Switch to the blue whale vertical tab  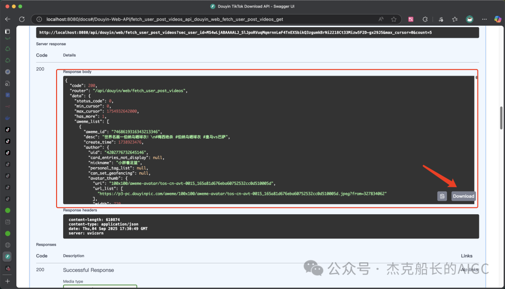[8, 118]
